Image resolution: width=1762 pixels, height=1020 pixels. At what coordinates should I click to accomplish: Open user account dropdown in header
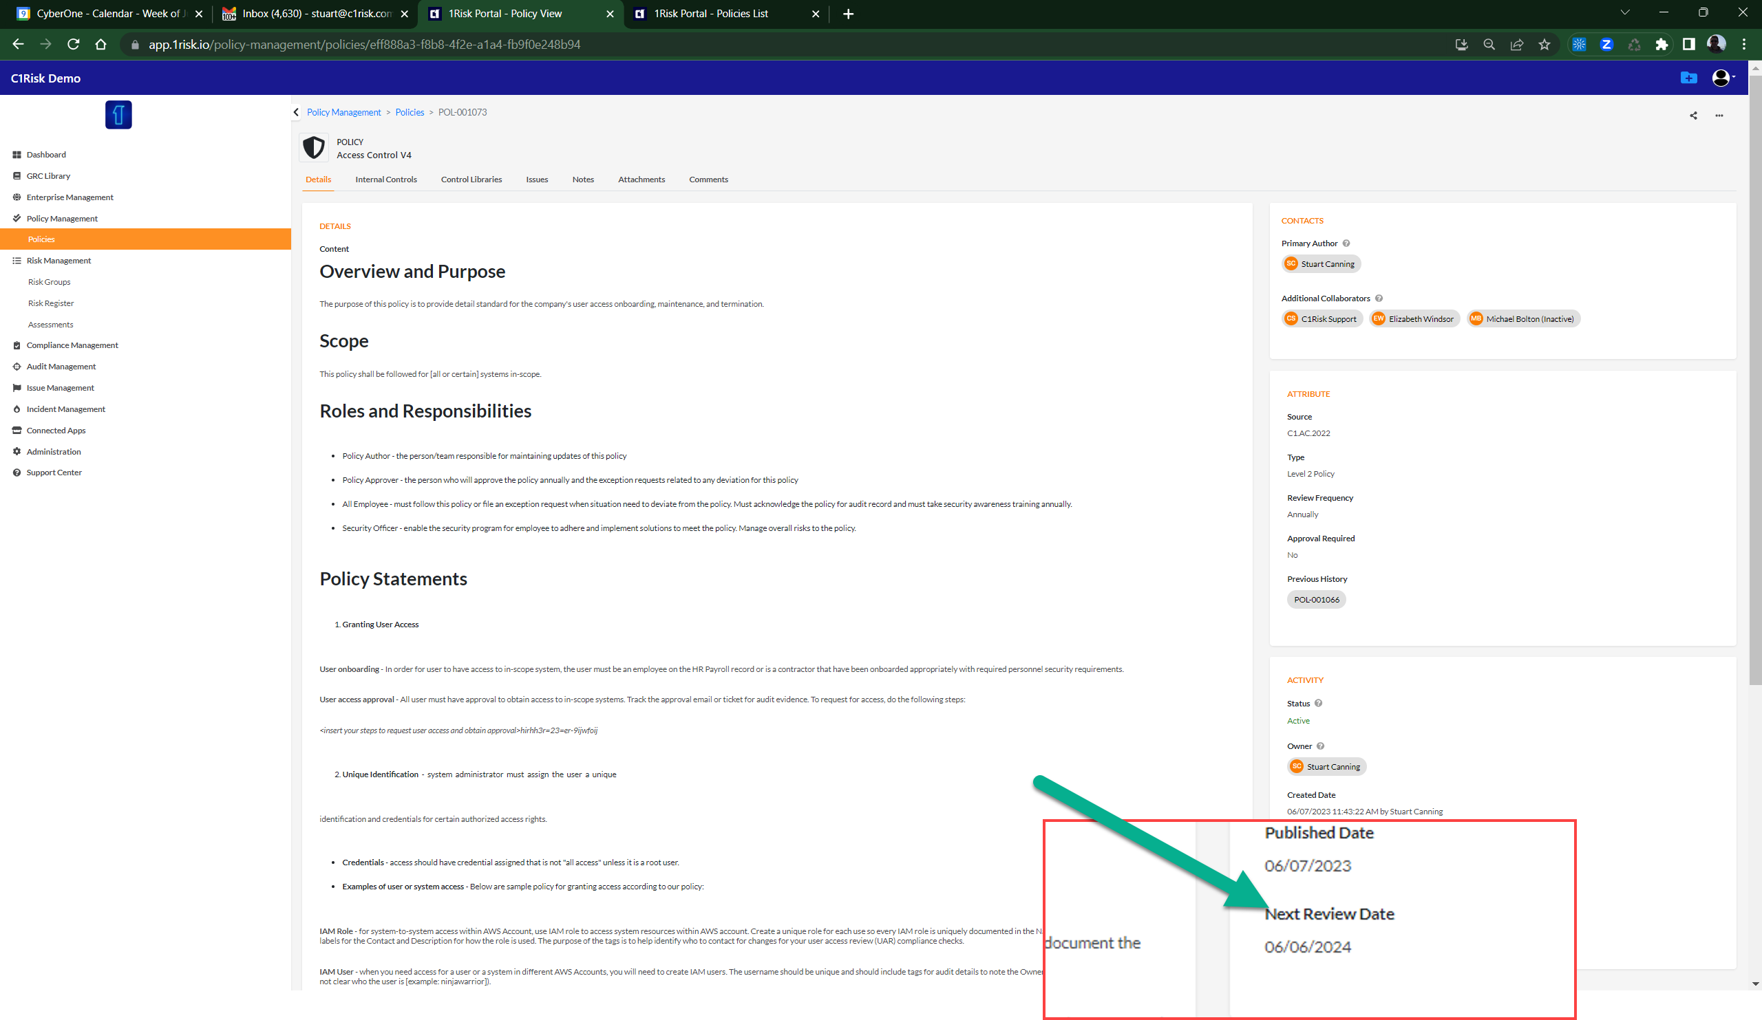pyautogui.click(x=1723, y=78)
